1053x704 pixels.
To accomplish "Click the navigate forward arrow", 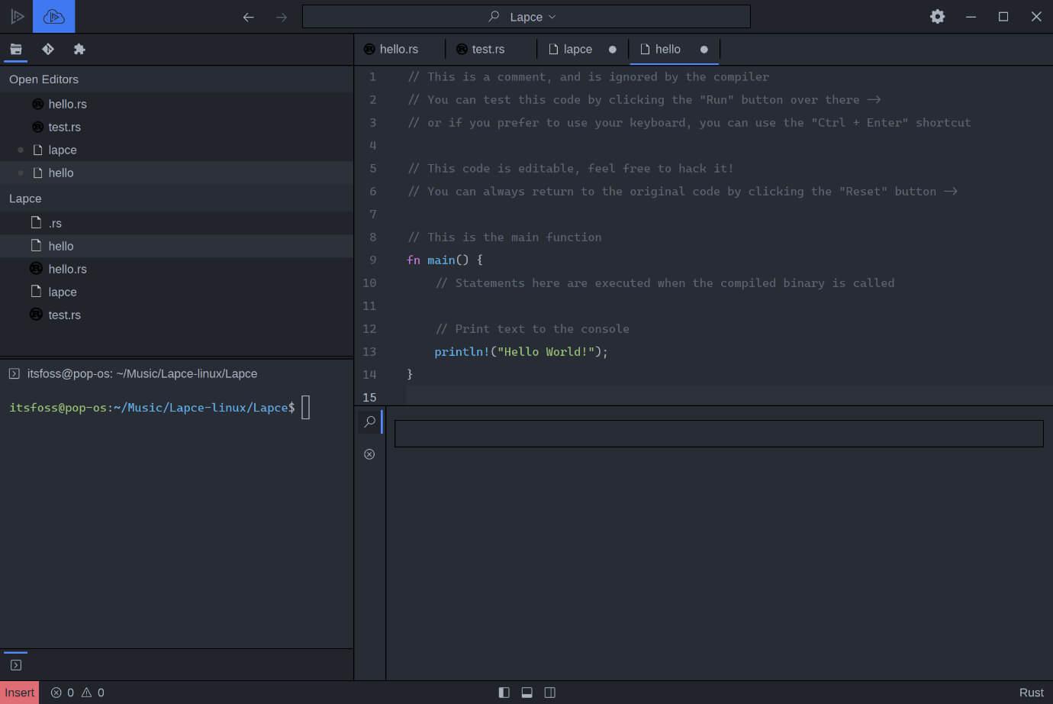I will pos(281,16).
